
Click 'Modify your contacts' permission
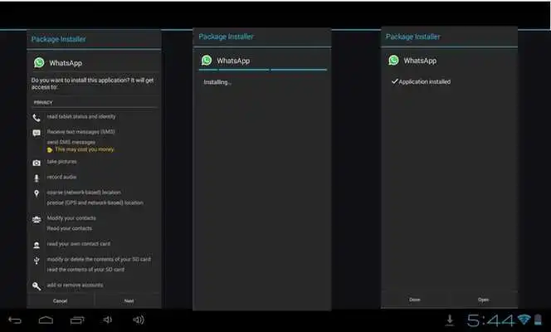[x=71, y=217]
